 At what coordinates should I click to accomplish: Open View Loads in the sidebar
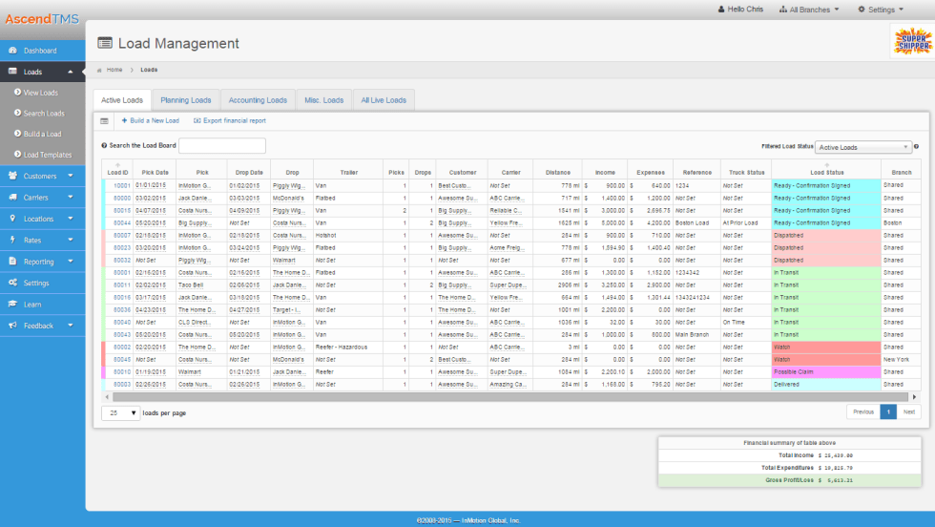click(40, 93)
